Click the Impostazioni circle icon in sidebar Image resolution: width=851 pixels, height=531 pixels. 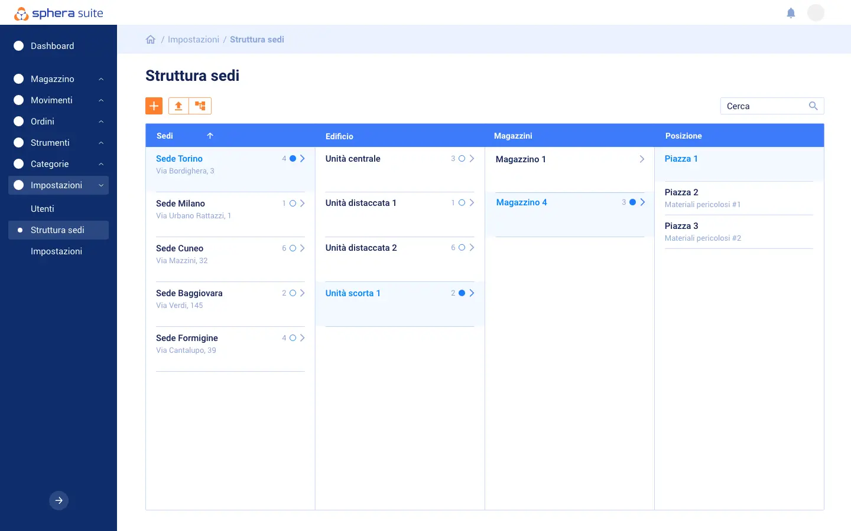[x=19, y=185]
